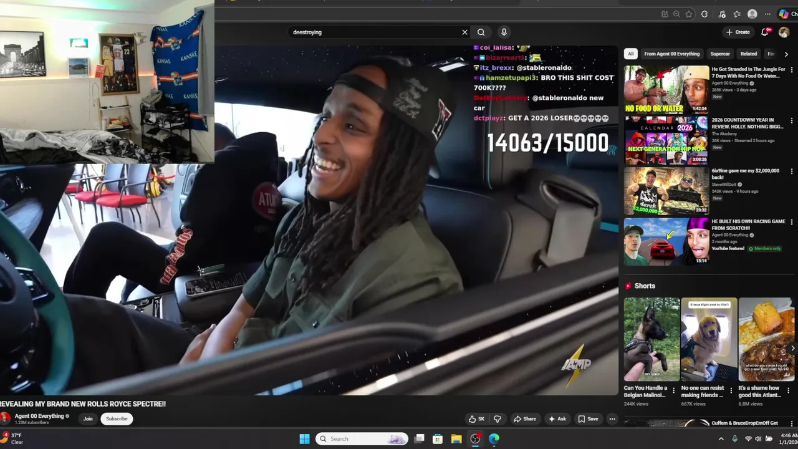
Task: Click the browser split screen / apps icon
Action: [x=665, y=14]
